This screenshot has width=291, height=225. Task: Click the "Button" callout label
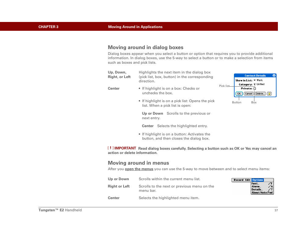point(237,102)
